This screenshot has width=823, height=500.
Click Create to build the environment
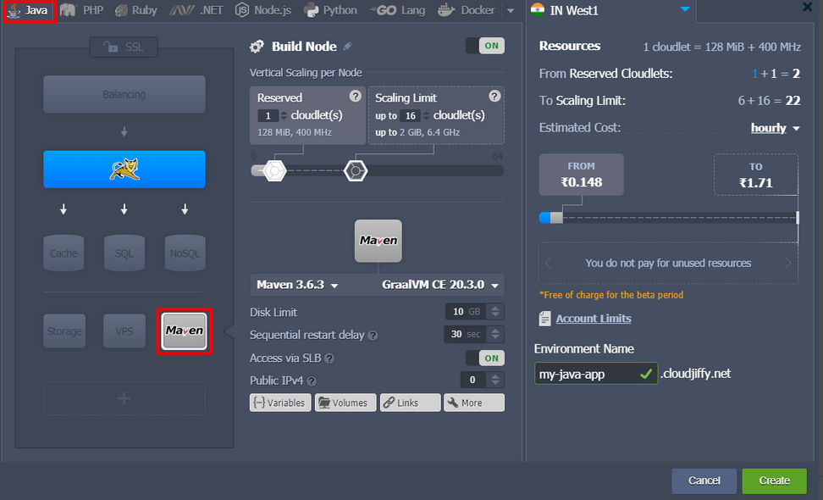tap(774, 481)
